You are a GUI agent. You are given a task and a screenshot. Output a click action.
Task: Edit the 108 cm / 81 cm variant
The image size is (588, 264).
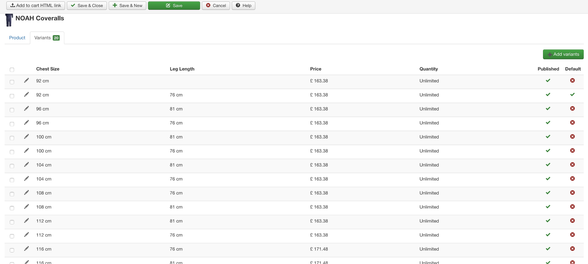click(27, 207)
